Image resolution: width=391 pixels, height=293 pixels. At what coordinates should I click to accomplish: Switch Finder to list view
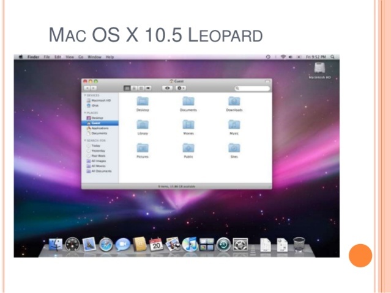pos(134,89)
